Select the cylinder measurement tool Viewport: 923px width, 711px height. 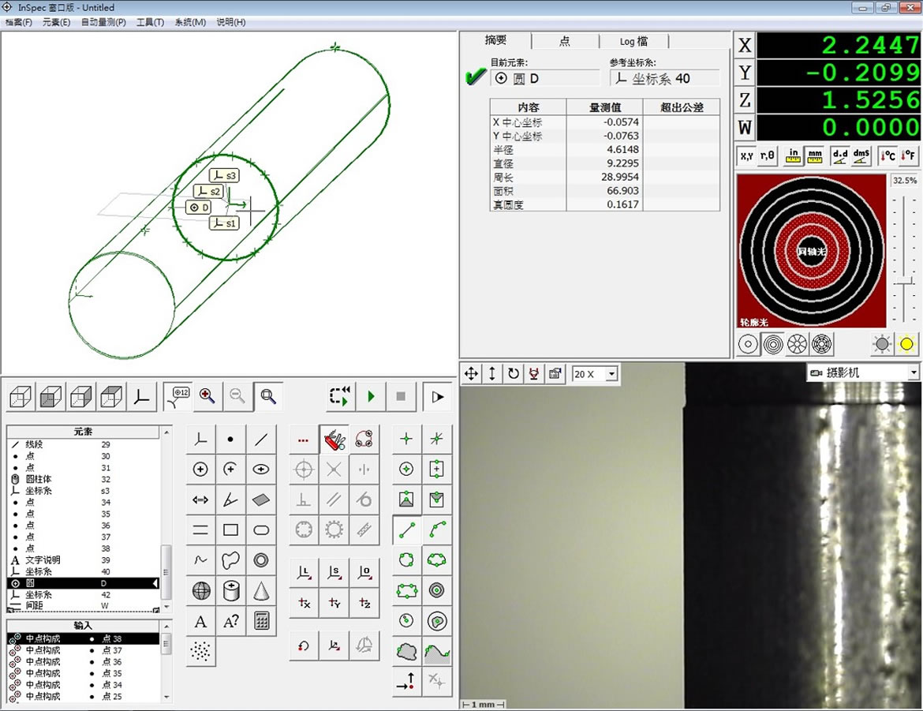(231, 590)
